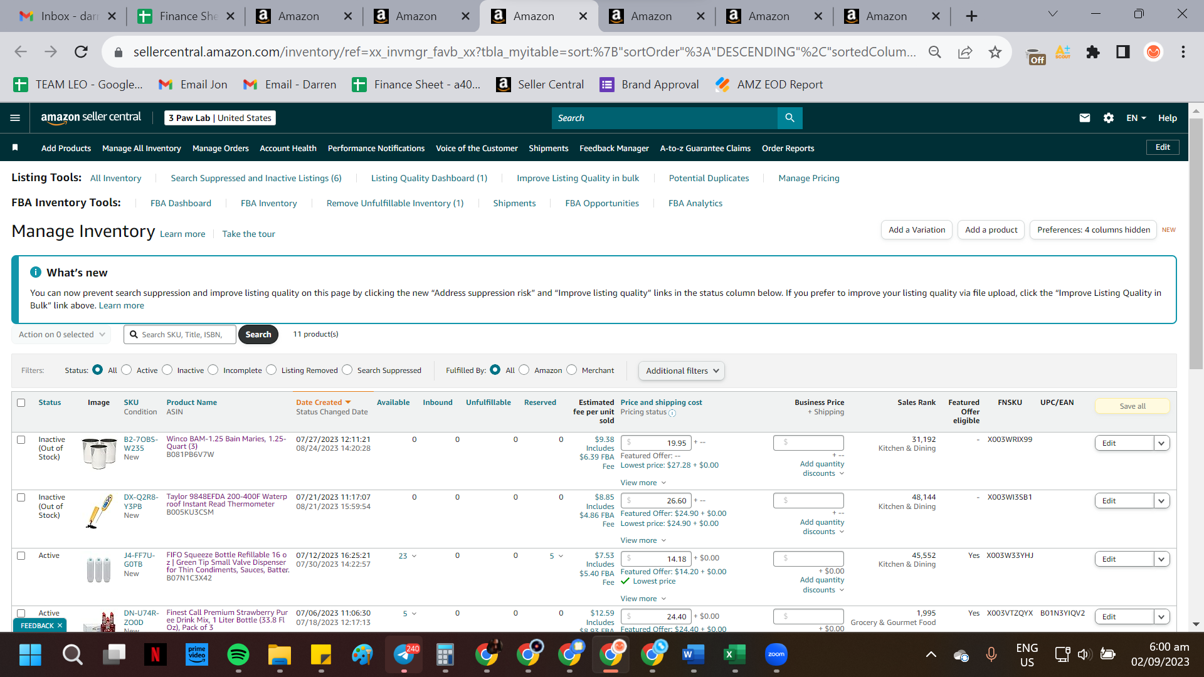Open Netflix from the taskbar
1204x677 pixels.
[155, 655]
